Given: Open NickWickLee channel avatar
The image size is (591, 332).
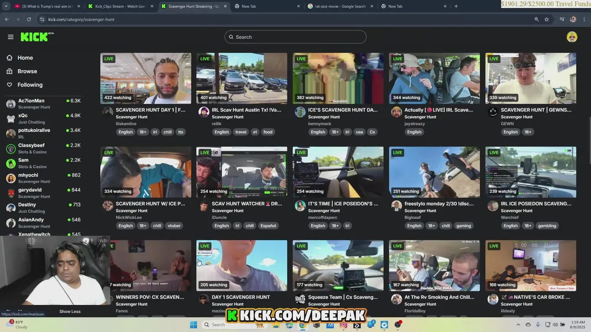Looking at the screenshot, I should 108,205.
